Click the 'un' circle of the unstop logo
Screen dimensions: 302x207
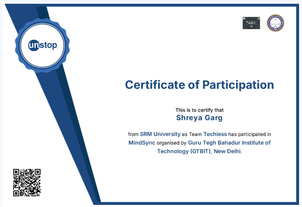click(x=34, y=46)
